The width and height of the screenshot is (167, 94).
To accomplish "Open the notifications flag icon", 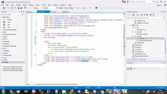I will (x=123, y=2).
